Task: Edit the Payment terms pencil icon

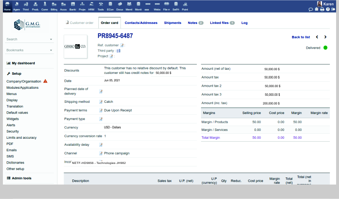Action: coord(101,110)
